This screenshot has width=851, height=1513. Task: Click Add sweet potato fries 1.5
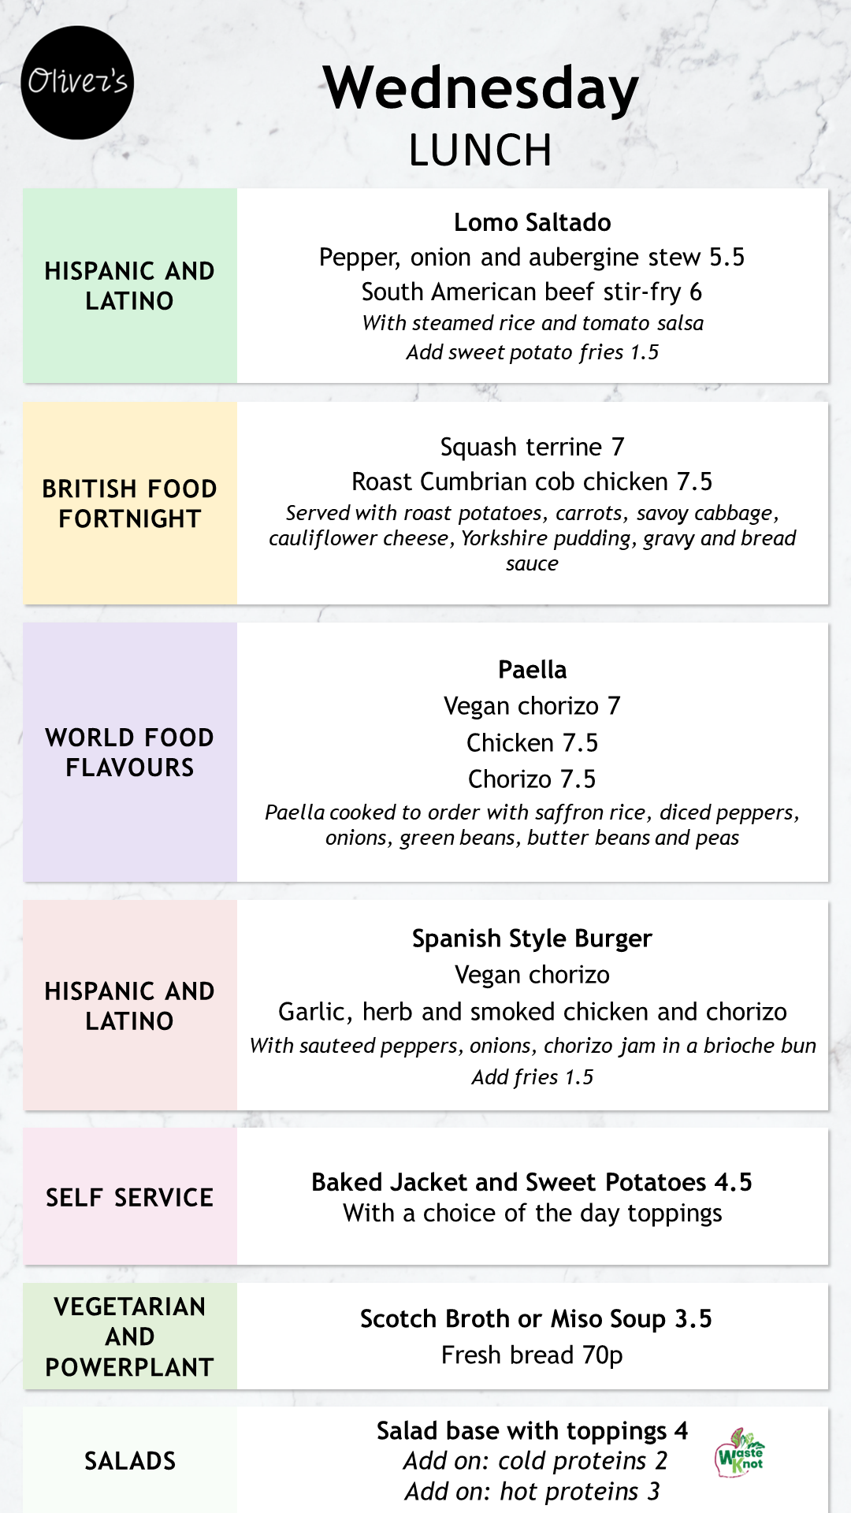533,352
